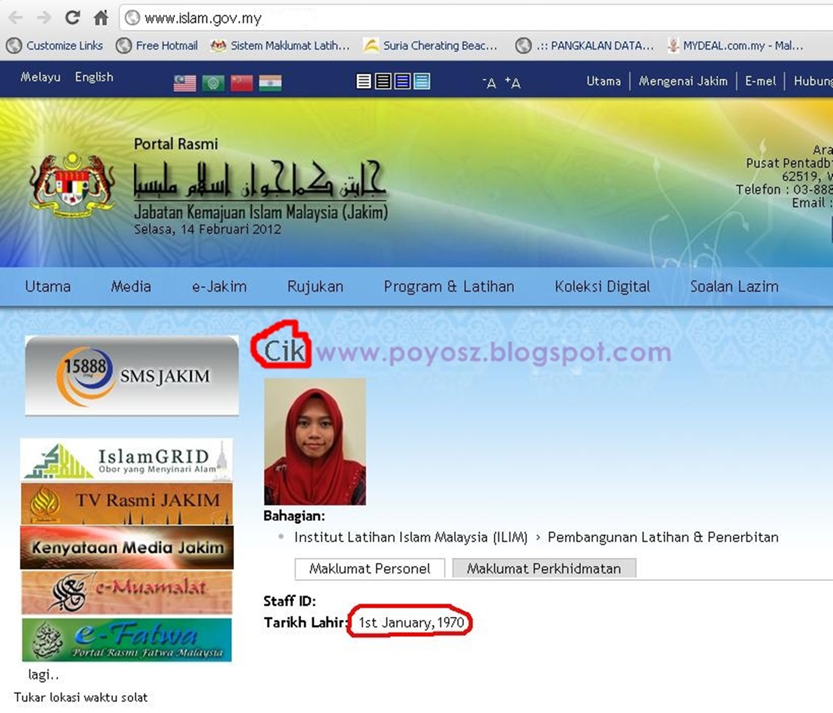The image size is (833, 713).
Task: Open Program & Latihan menu
Action: [449, 287]
